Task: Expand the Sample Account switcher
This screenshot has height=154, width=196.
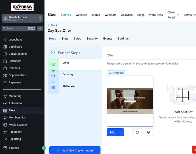Action: coord(22,18)
